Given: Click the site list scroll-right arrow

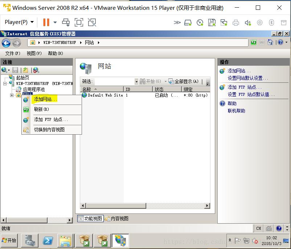Looking at the screenshot, I should tap(207, 205).
